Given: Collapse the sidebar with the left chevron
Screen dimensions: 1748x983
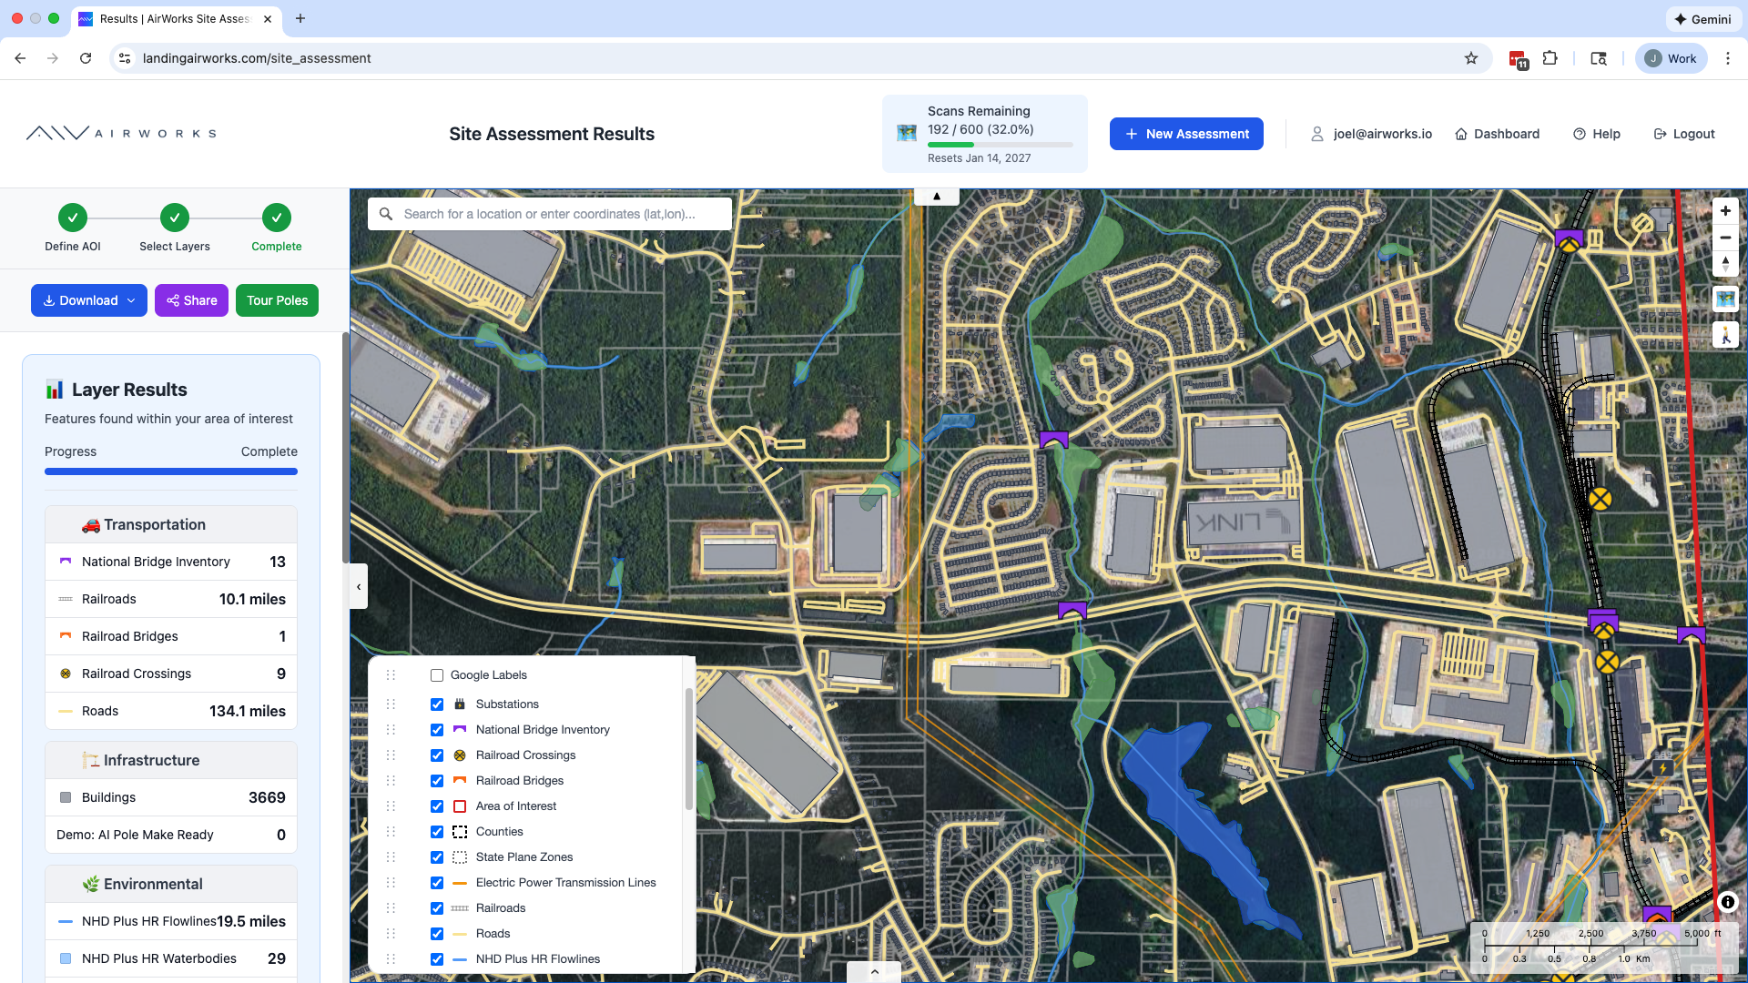Looking at the screenshot, I should click(358, 586).
